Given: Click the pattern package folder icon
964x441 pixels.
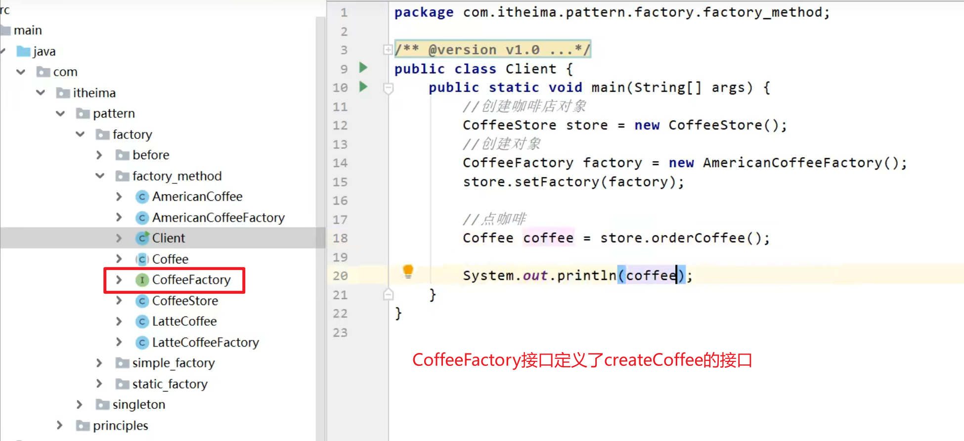Looking at the screenshot, I should [x=83, y=114].
